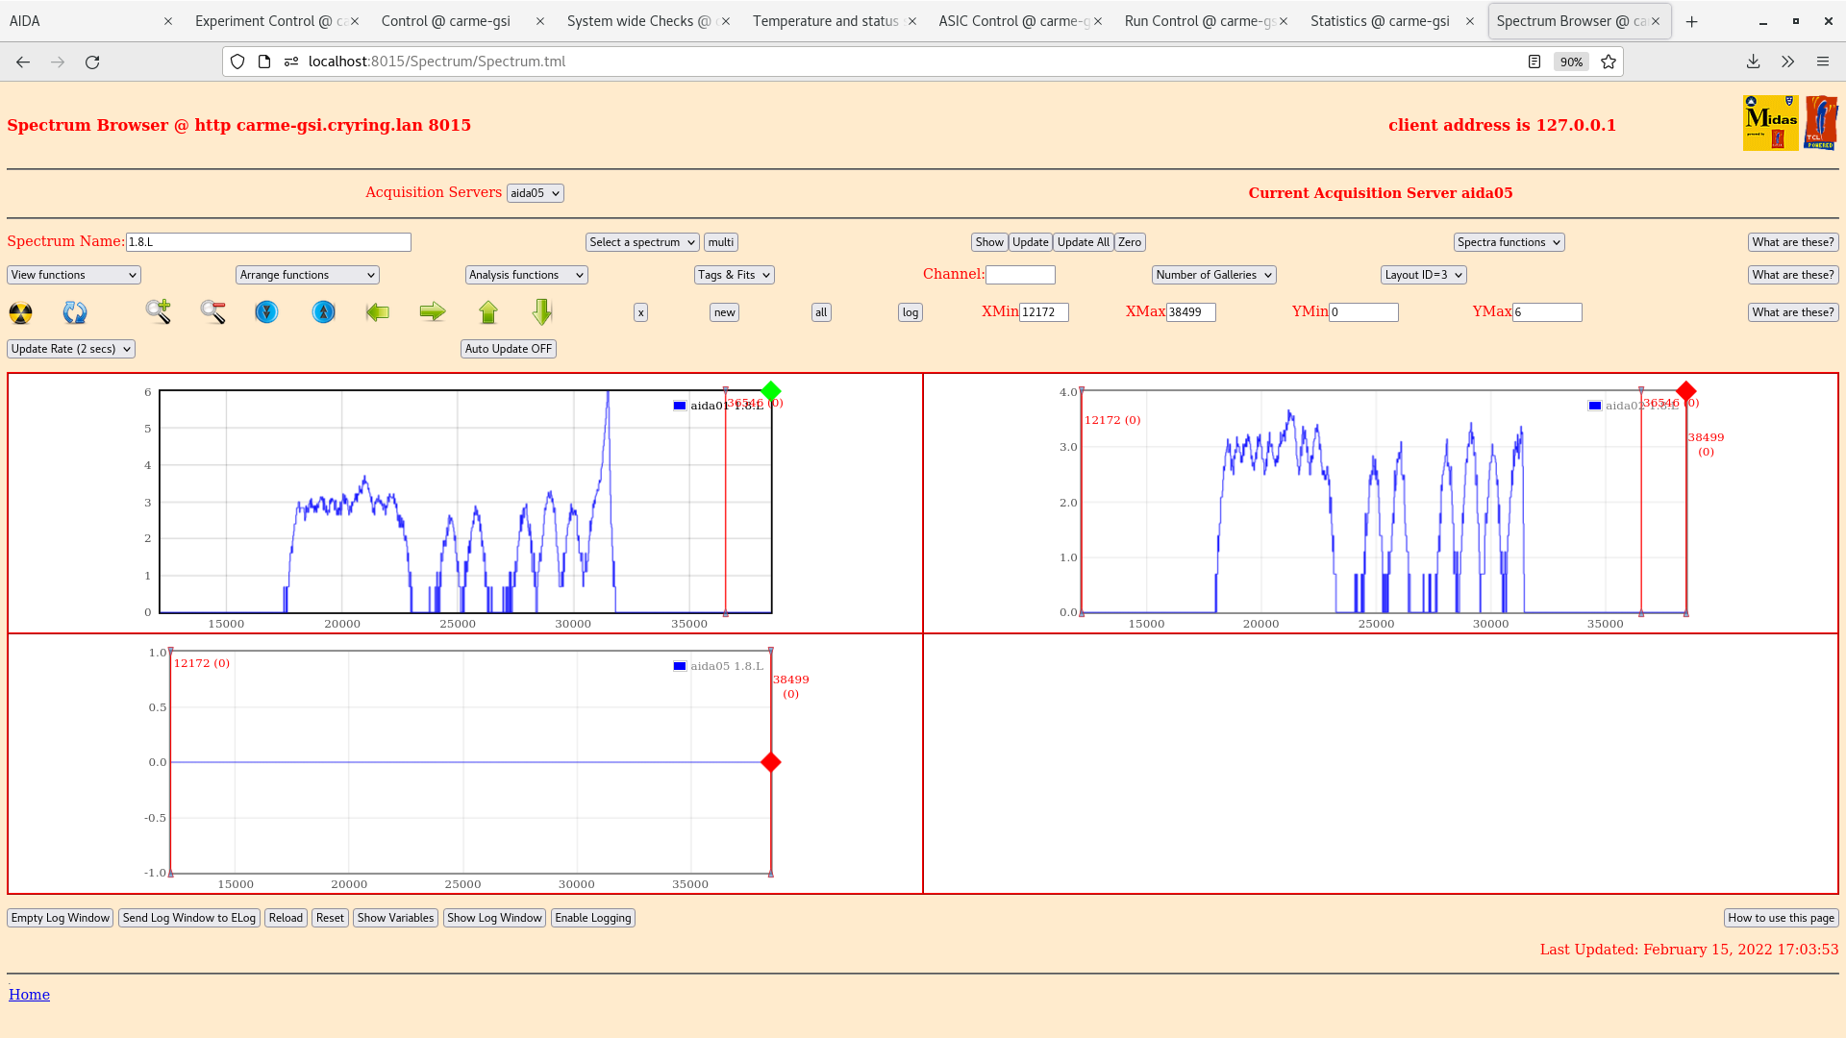Click the Show Variables button
Viewport: 1846px width, 1038px height.
(x=395, y=918)
